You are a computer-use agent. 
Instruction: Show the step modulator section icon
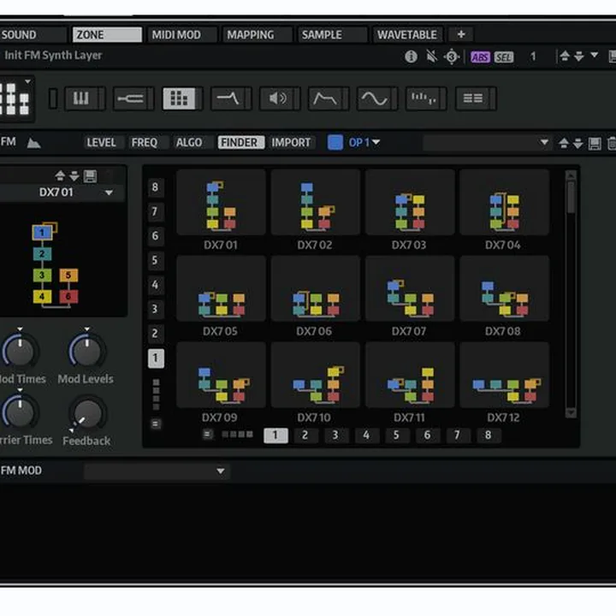pyautogui.click(x=423, y=98)
